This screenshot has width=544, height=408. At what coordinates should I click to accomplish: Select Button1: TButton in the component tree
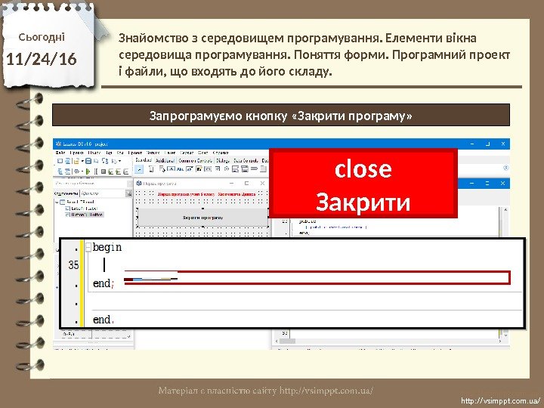coord(87,215)
